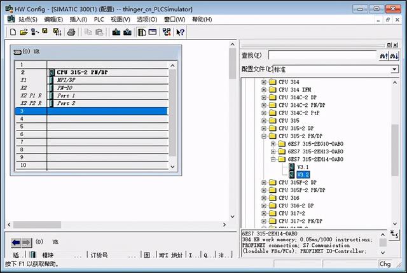Expand the 6ES7 315-2EG10-0AB0 node
The height and width of the screenshot is (273, 407).
[273, 144]
